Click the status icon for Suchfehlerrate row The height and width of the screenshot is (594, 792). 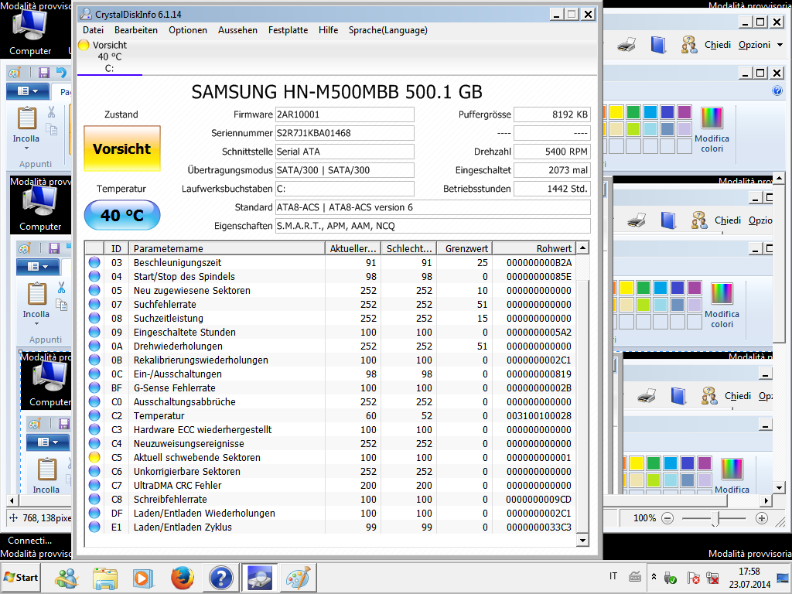[94, 304]
